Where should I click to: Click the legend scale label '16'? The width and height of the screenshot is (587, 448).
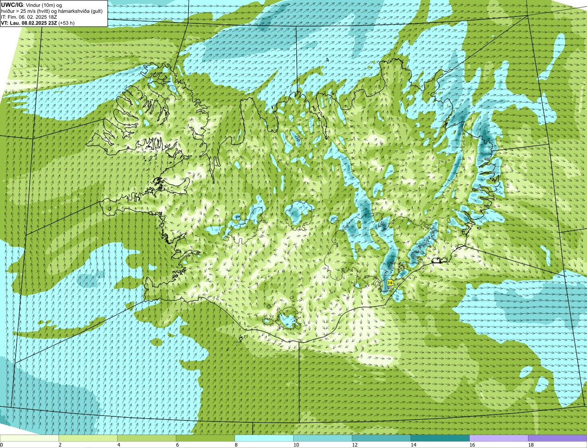point(472,445)
